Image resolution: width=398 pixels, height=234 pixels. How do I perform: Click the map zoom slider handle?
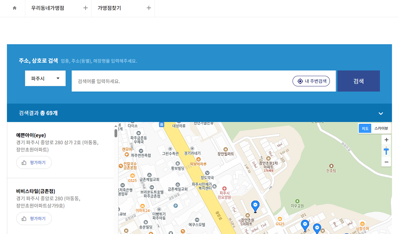(x=387, y=151)
